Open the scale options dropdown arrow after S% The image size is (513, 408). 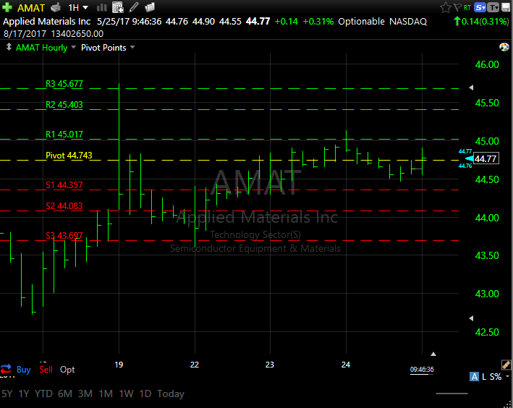point(507,377)
